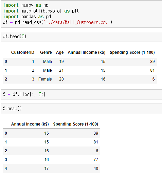Click Spending Score 39 in first table
The image size is (162, 180).
coord(152,62)
